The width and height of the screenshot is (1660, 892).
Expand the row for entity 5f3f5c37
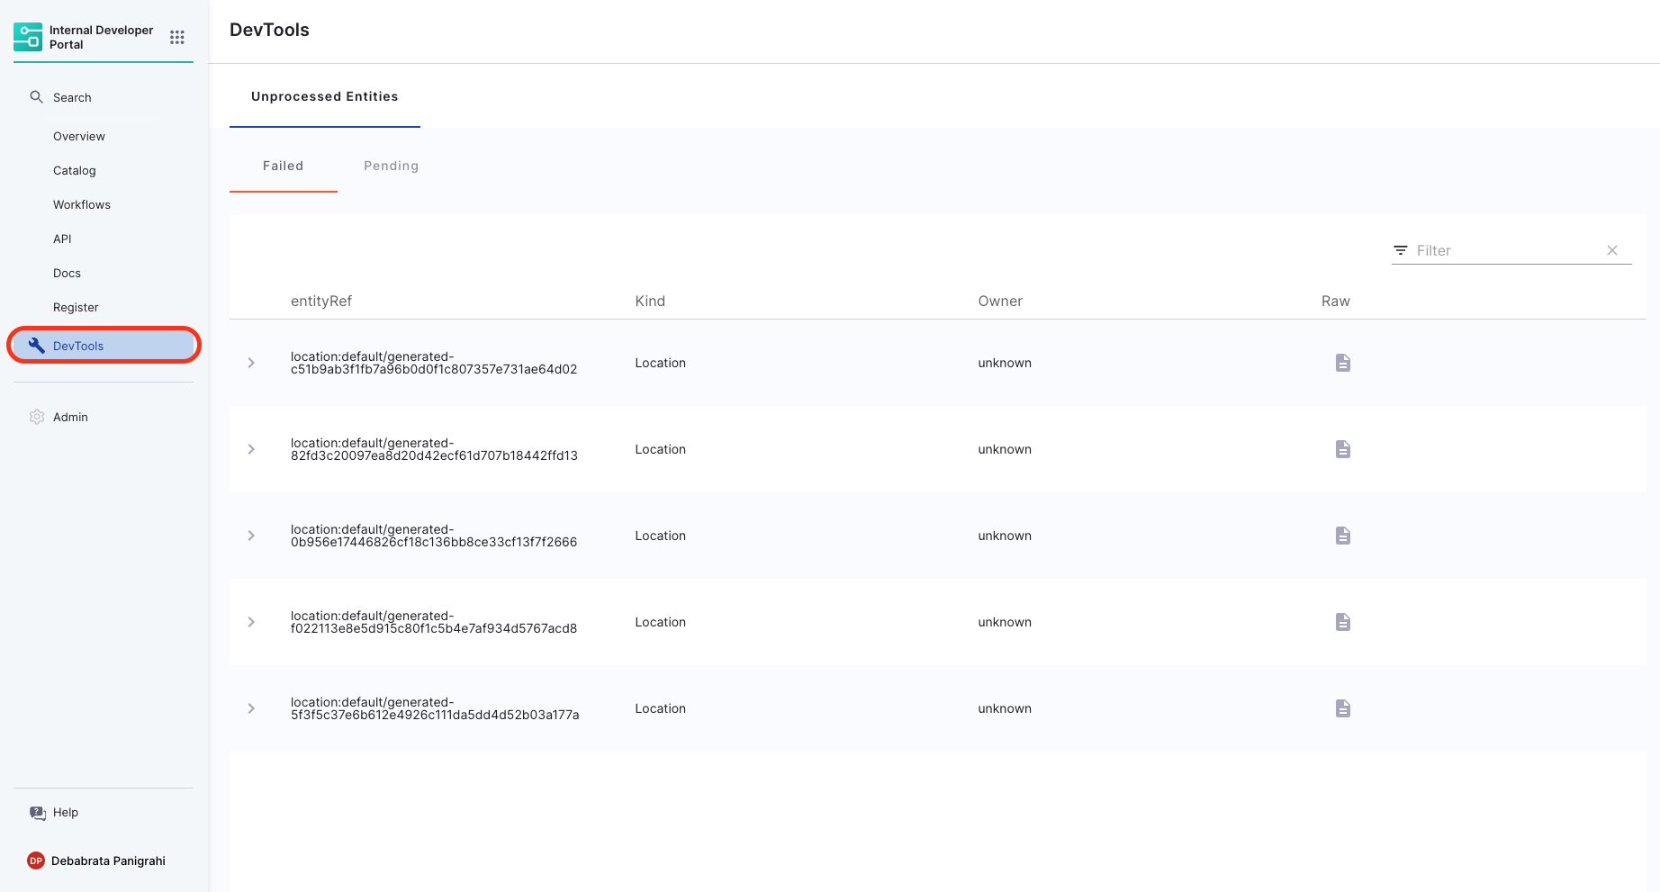point(251,708)
